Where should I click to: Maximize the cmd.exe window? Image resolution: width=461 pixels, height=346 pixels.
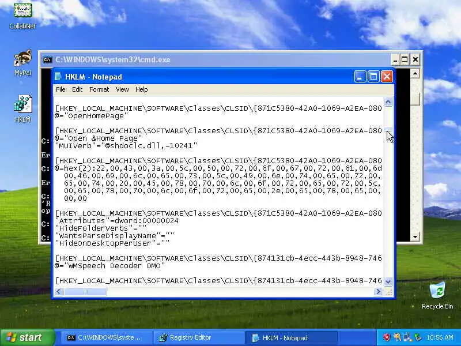(x=405, y=60)
